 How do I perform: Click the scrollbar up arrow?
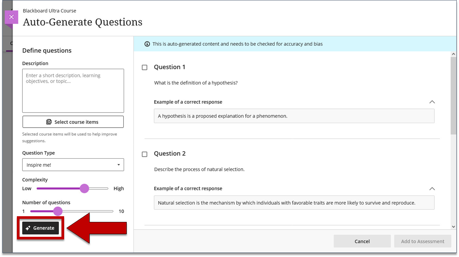pyautogui.click(x=454, y=55)
